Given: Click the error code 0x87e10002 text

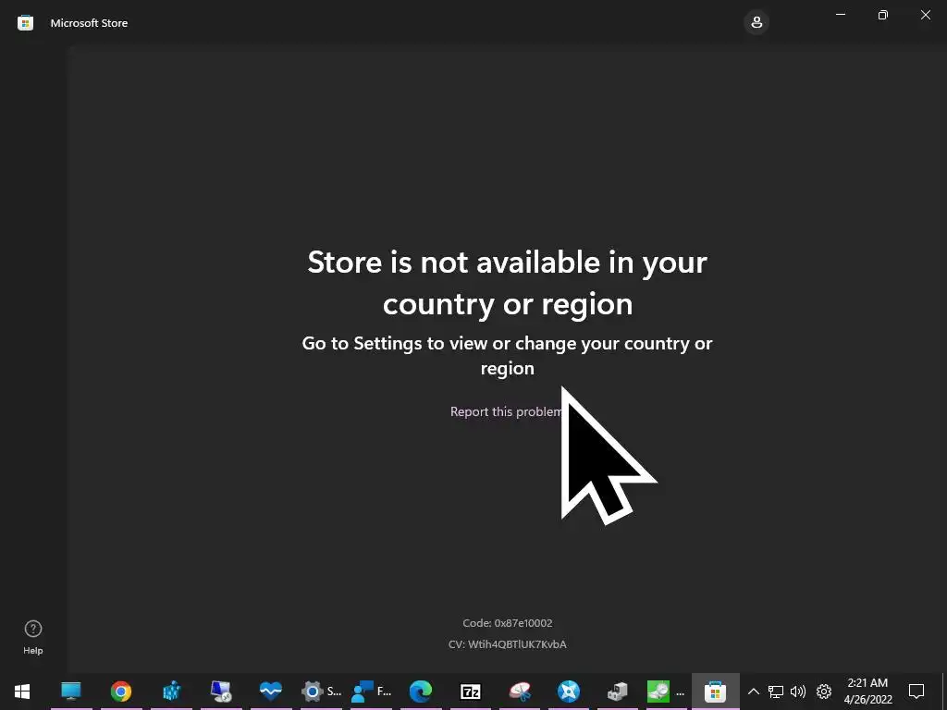Looking at the screenshot, I should point(508,623).
